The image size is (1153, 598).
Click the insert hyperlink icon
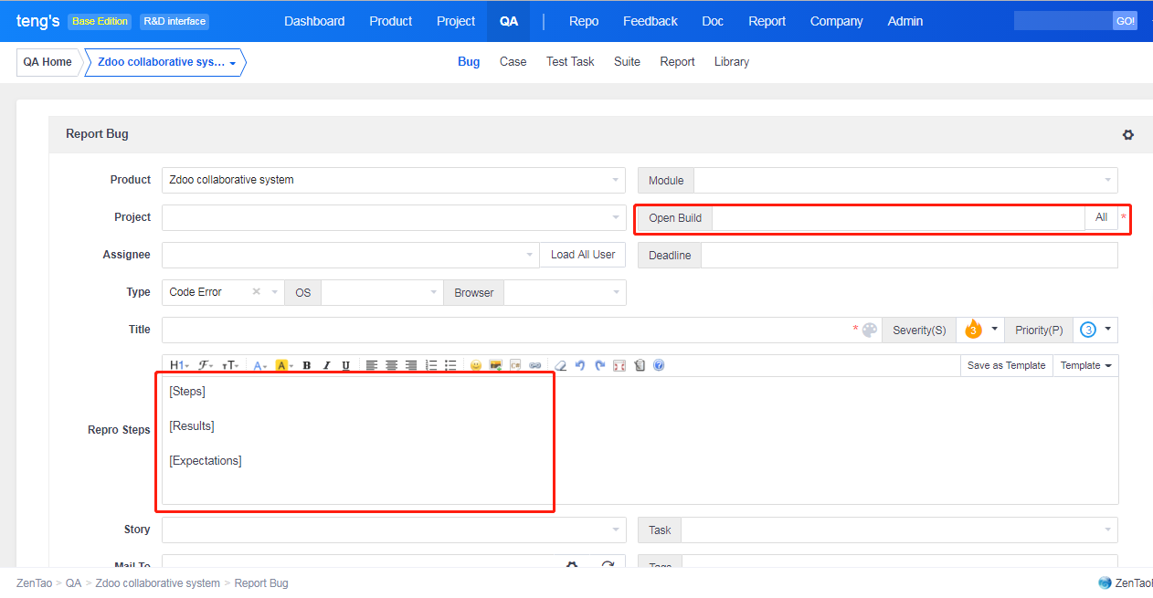click(x=535, y=365)
